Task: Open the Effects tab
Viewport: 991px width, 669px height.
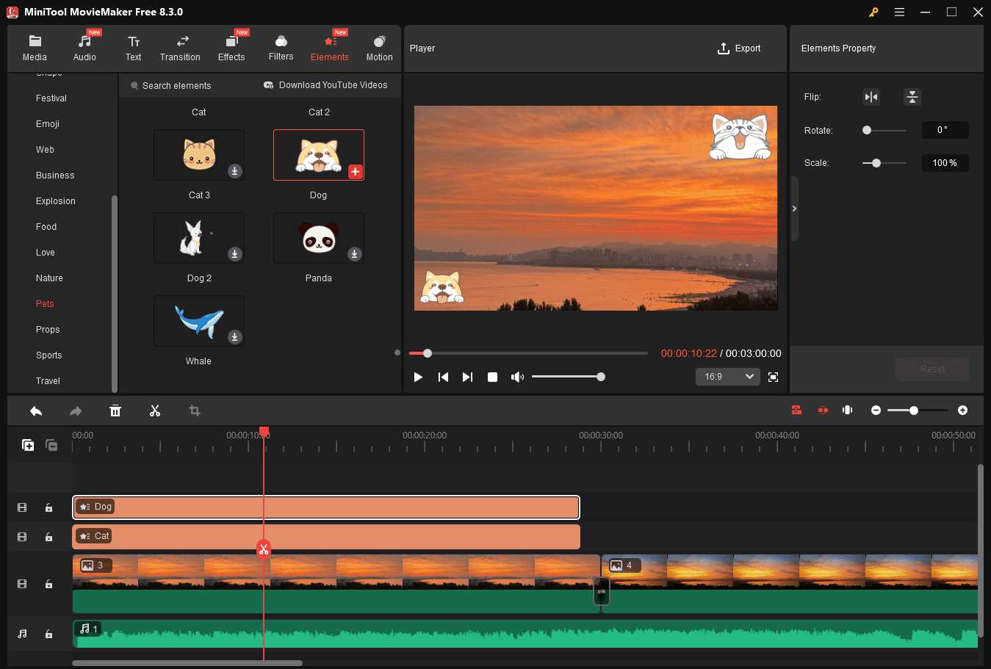Action: point(231,48)
